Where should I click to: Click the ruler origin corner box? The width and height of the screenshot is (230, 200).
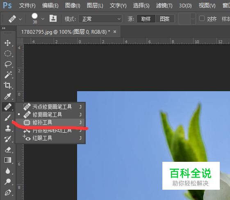click(x=20, y=41)
